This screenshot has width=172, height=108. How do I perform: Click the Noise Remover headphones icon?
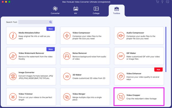(67, 56)
